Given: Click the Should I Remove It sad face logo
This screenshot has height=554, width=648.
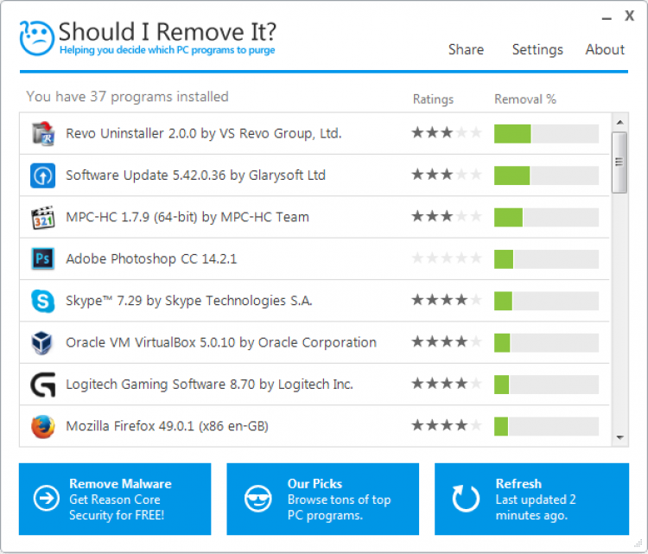Looking at the screenshot, I should [37, 38].
